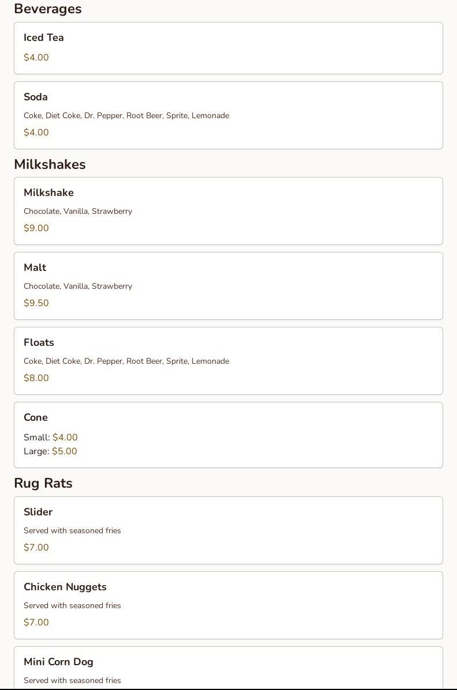The image size is (457, 690).
Task: Click the Iced Tea $4.00 price
Action: (36, 57)
